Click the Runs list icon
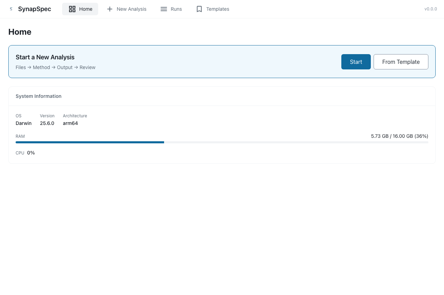Screen dimensions: 444x295 [x=164, y=9]
